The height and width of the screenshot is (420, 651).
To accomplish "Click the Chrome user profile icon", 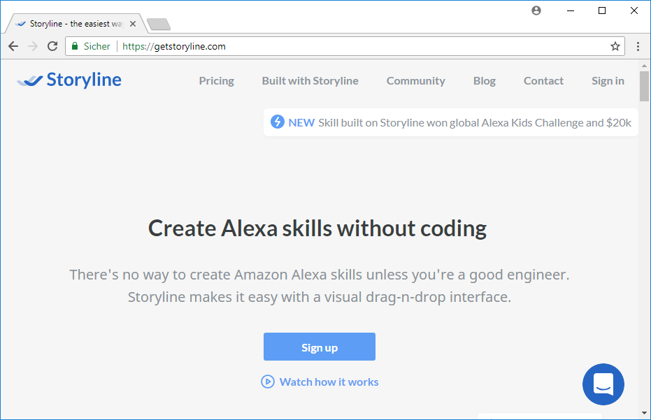I will pyautogui.click(x=536, y=10).
